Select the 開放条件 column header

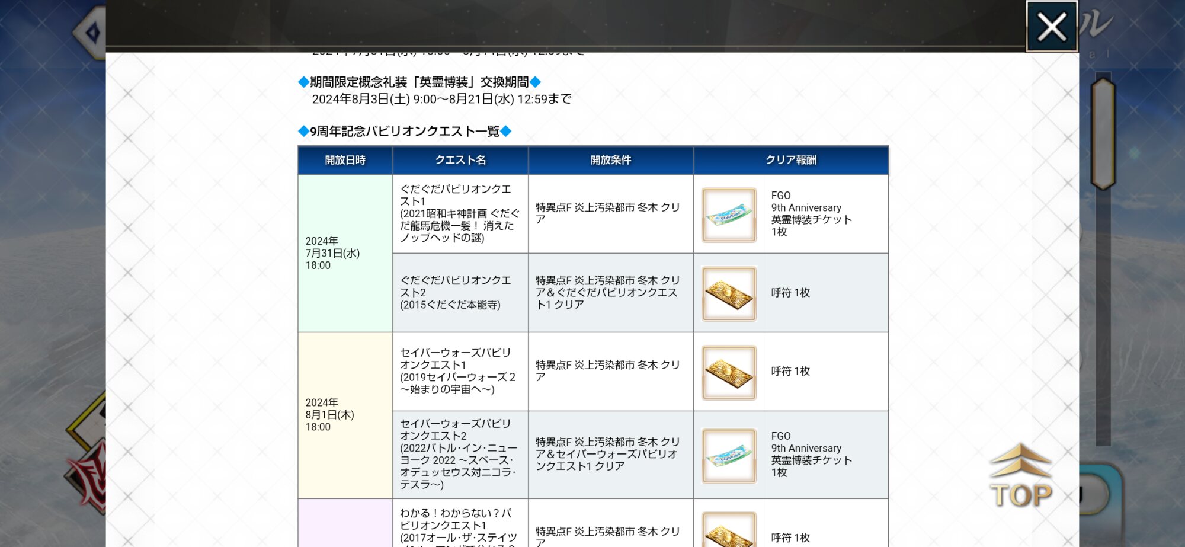(x=610, y=160)
